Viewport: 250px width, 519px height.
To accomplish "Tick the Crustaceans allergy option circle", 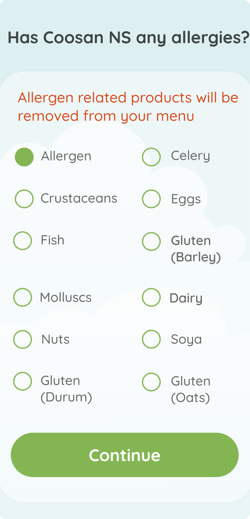I will 24,199.
